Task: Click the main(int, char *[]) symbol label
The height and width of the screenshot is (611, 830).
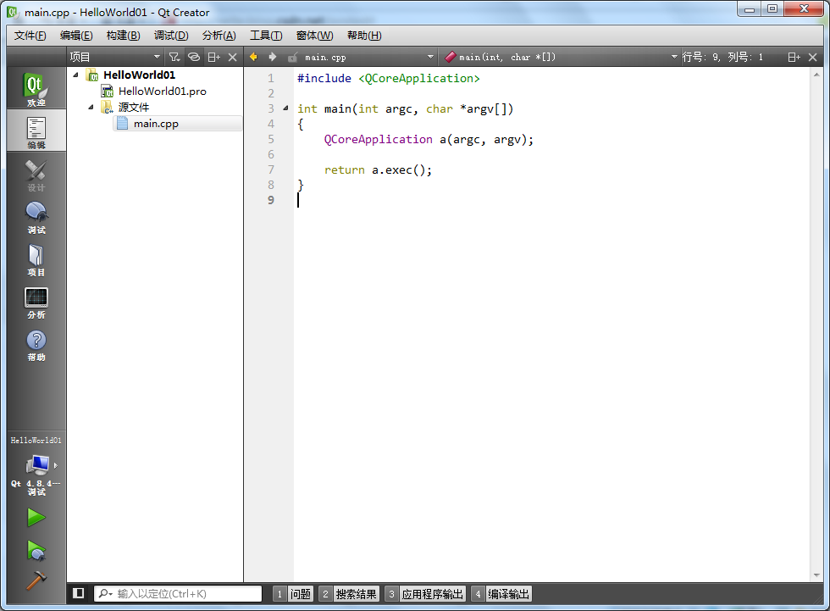Action: pyautogui.click(x=506, y=57)
